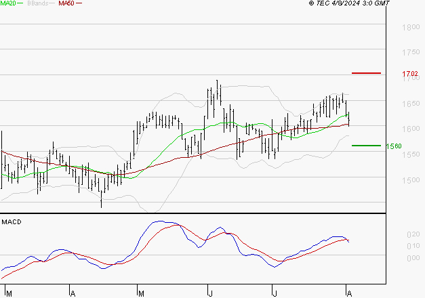Click the last A month label
This screenshot has width=425, height=298.
pyautogui.click(x=349, y=293)
